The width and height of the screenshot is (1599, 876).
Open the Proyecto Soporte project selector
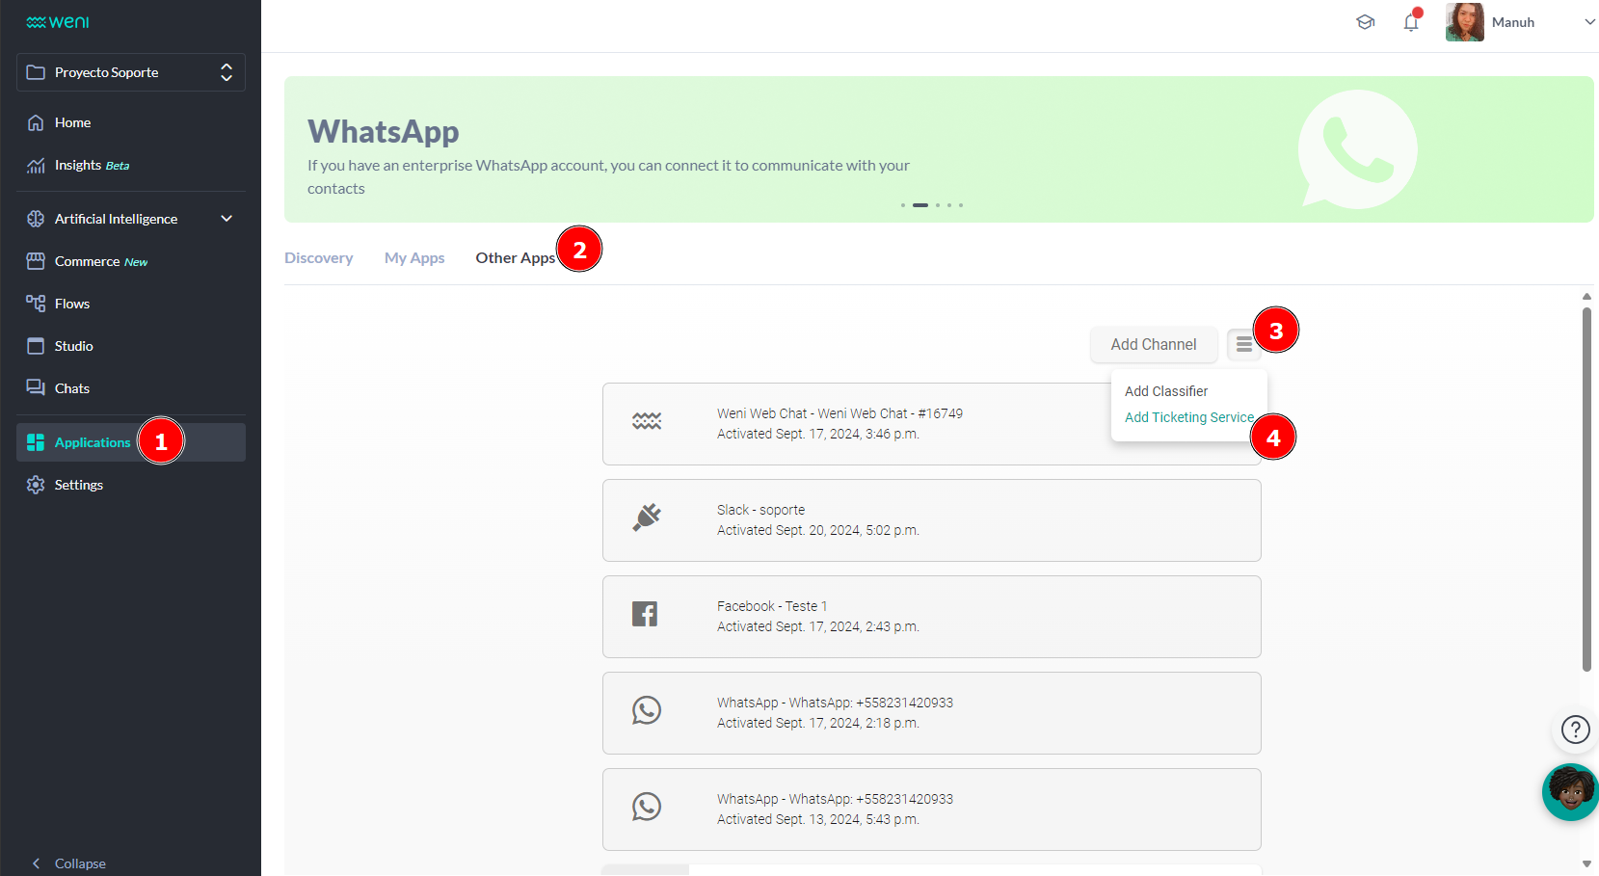(x=130, y=72)
